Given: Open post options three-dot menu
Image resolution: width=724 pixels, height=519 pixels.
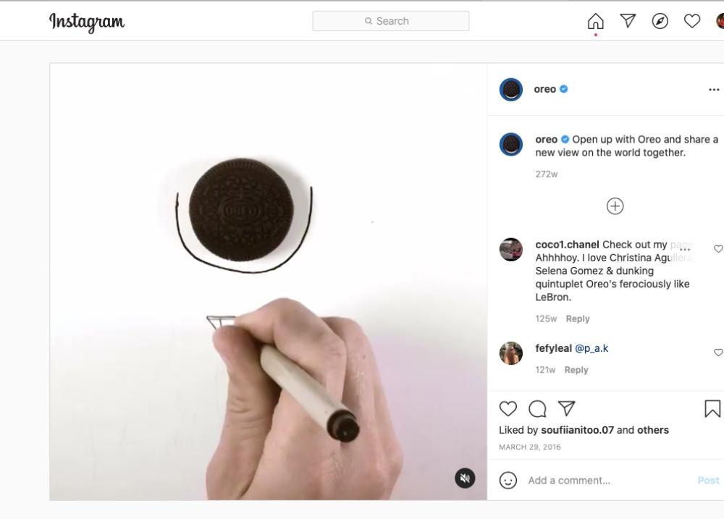Looking at the screenshot, I should click(x=714, y=90).
